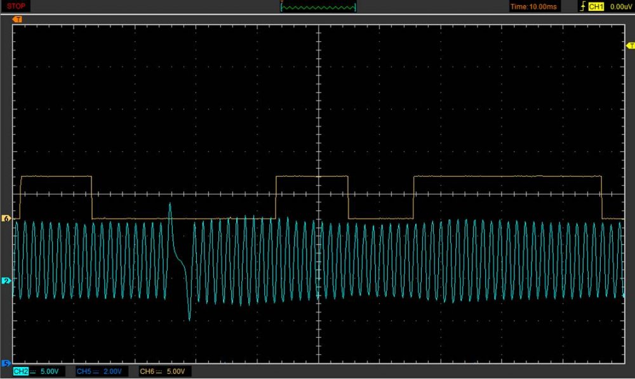Click the CH6 DC coupling symbol
This screenshot has width=635, height=379.
159,371
